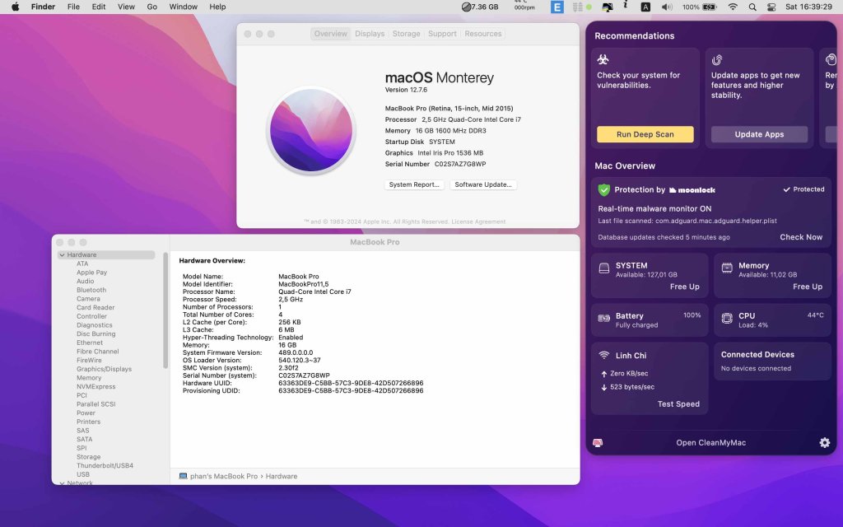Collapse the Network section in sidebar
This screenshot has width=843, height=527.
(62, 483)
